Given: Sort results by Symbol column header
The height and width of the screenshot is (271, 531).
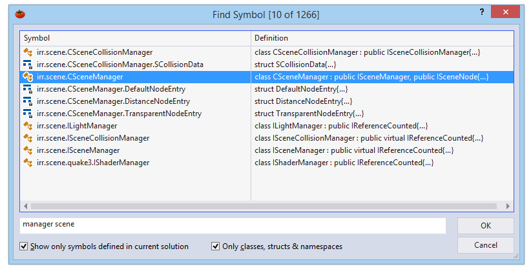Looking at the screenshot, I should pos(136,38).
